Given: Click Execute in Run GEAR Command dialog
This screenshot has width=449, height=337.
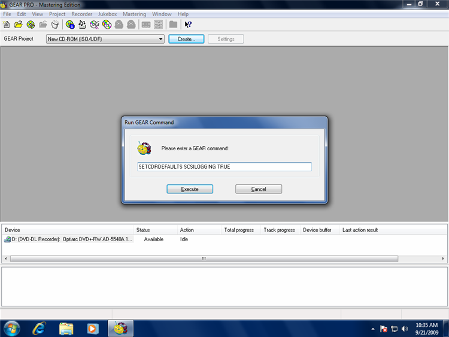Looking at the screenshot, I should coord(190,189).
